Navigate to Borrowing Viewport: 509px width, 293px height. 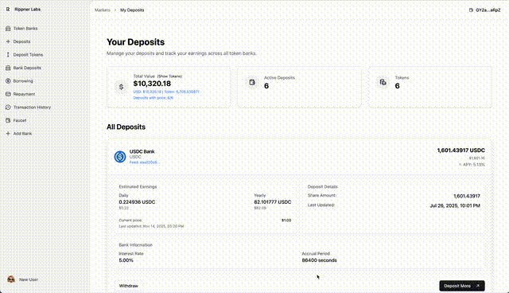coord(23,81)
